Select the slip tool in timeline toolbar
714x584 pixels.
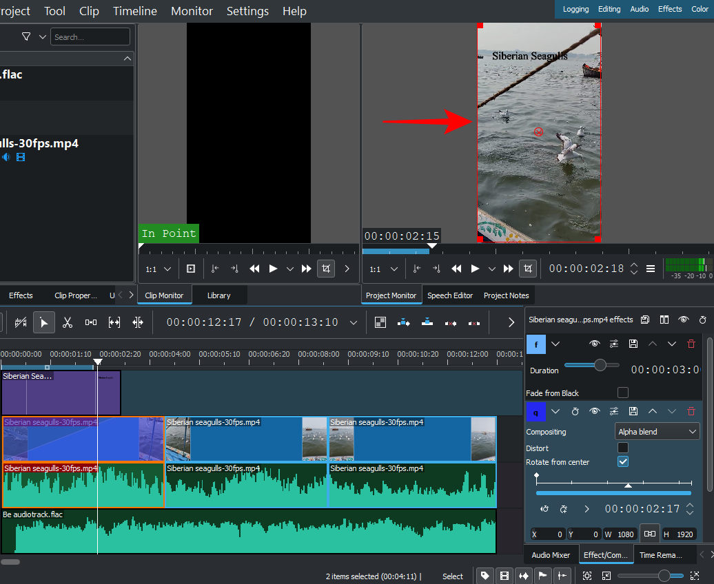coord(114,322)
